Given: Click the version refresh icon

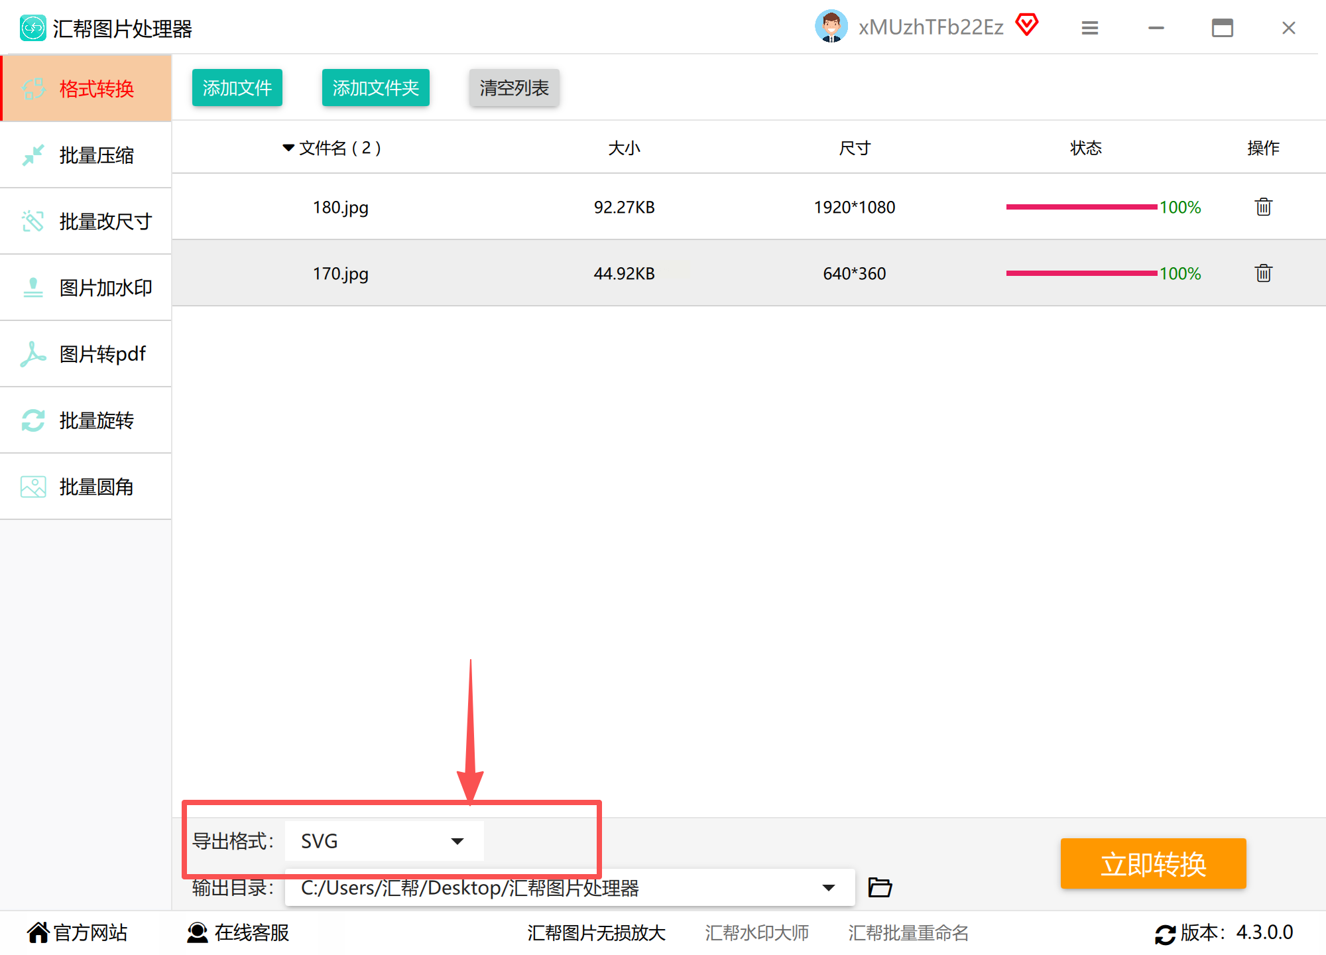Looking at the screenshot, I should pos(1165,934).
